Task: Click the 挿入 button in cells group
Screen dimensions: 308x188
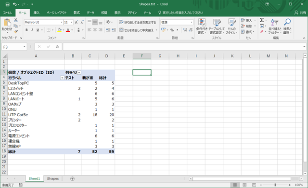Action: click(x=248, y=20)
